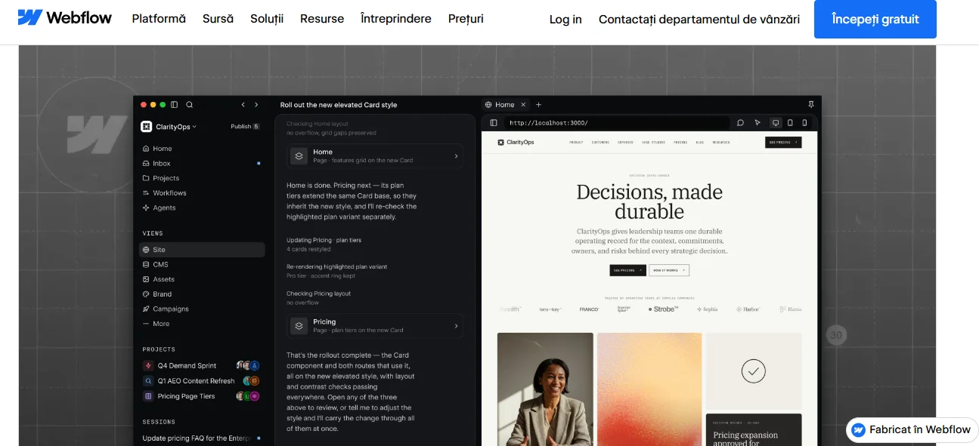Click the CMS database icon

(146, 264)
